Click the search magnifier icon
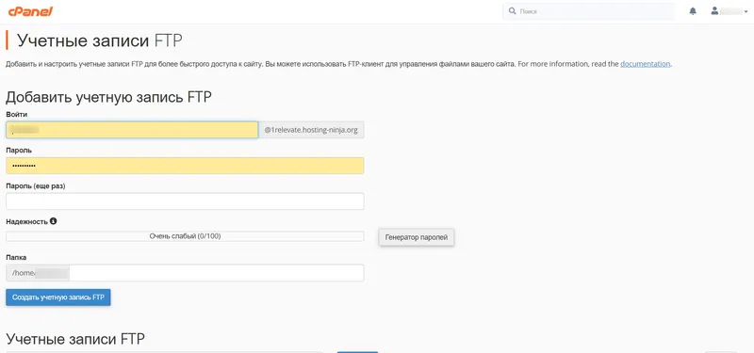754x353 pixels. click(x=512, y=11)
